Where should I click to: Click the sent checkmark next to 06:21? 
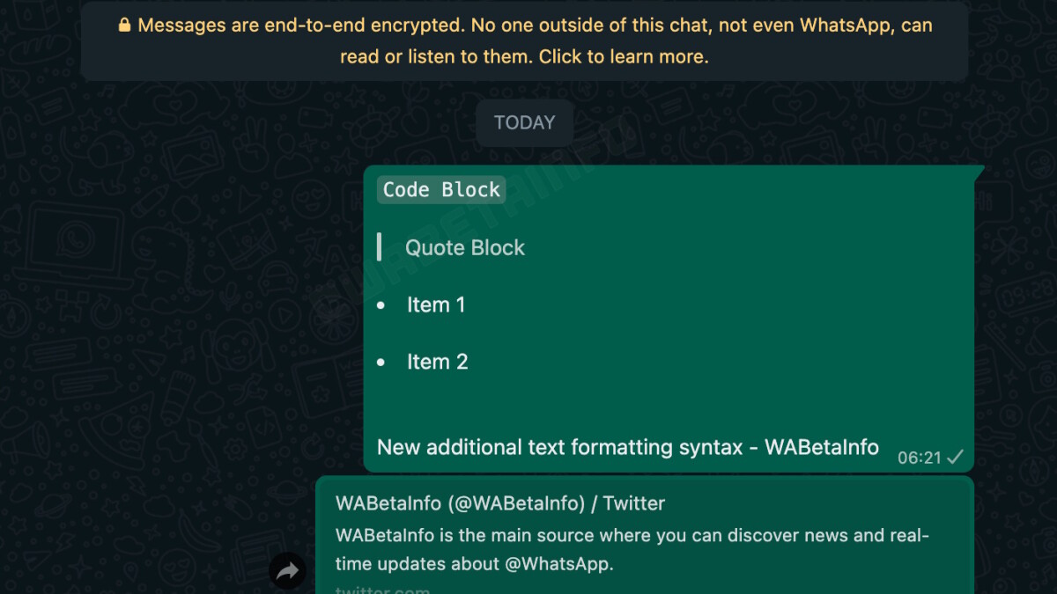(956, 457)
